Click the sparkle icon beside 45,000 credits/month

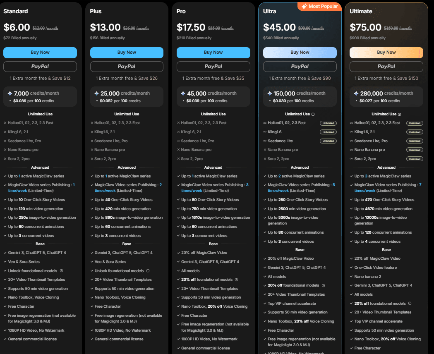click(x=183, y=93)
